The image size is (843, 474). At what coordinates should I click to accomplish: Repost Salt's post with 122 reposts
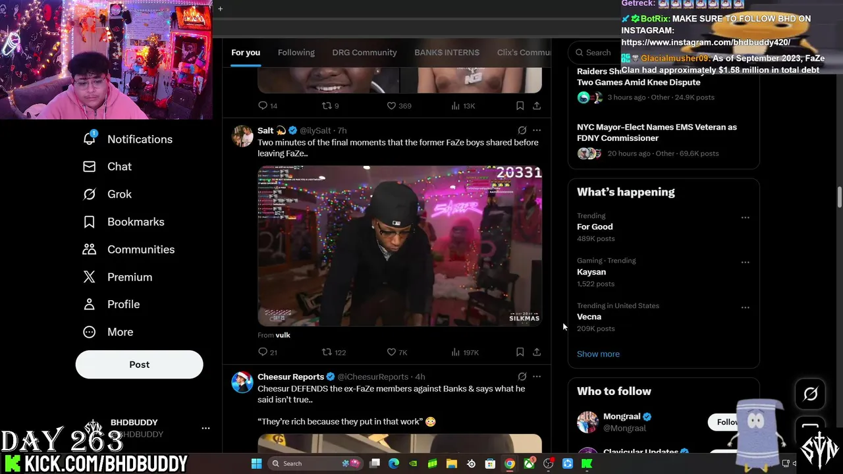click(x=333, y=352)
